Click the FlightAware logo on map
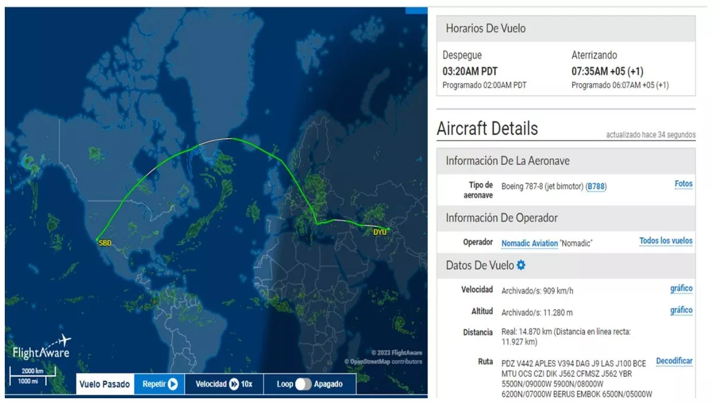 click(42, 348)
